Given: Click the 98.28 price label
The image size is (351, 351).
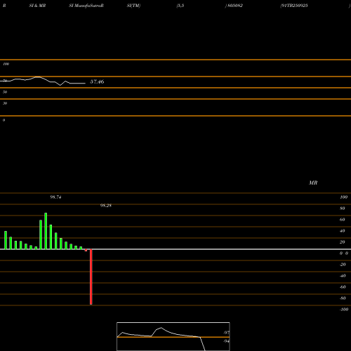Looking at the screenshot, I should pyautogui.click(x=106, y=206).
